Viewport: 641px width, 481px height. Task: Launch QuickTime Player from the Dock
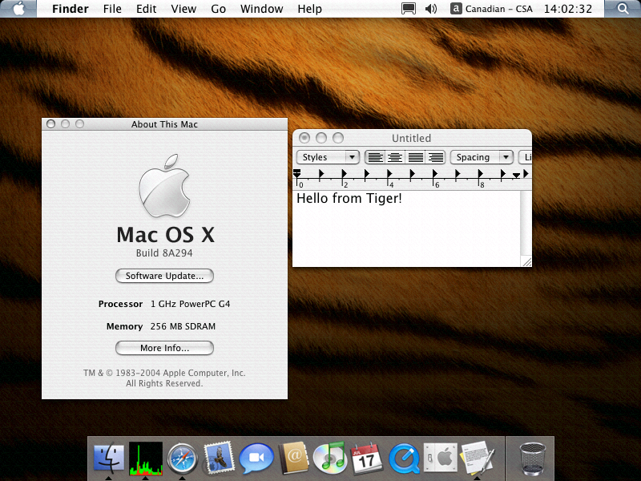point(404,459)
